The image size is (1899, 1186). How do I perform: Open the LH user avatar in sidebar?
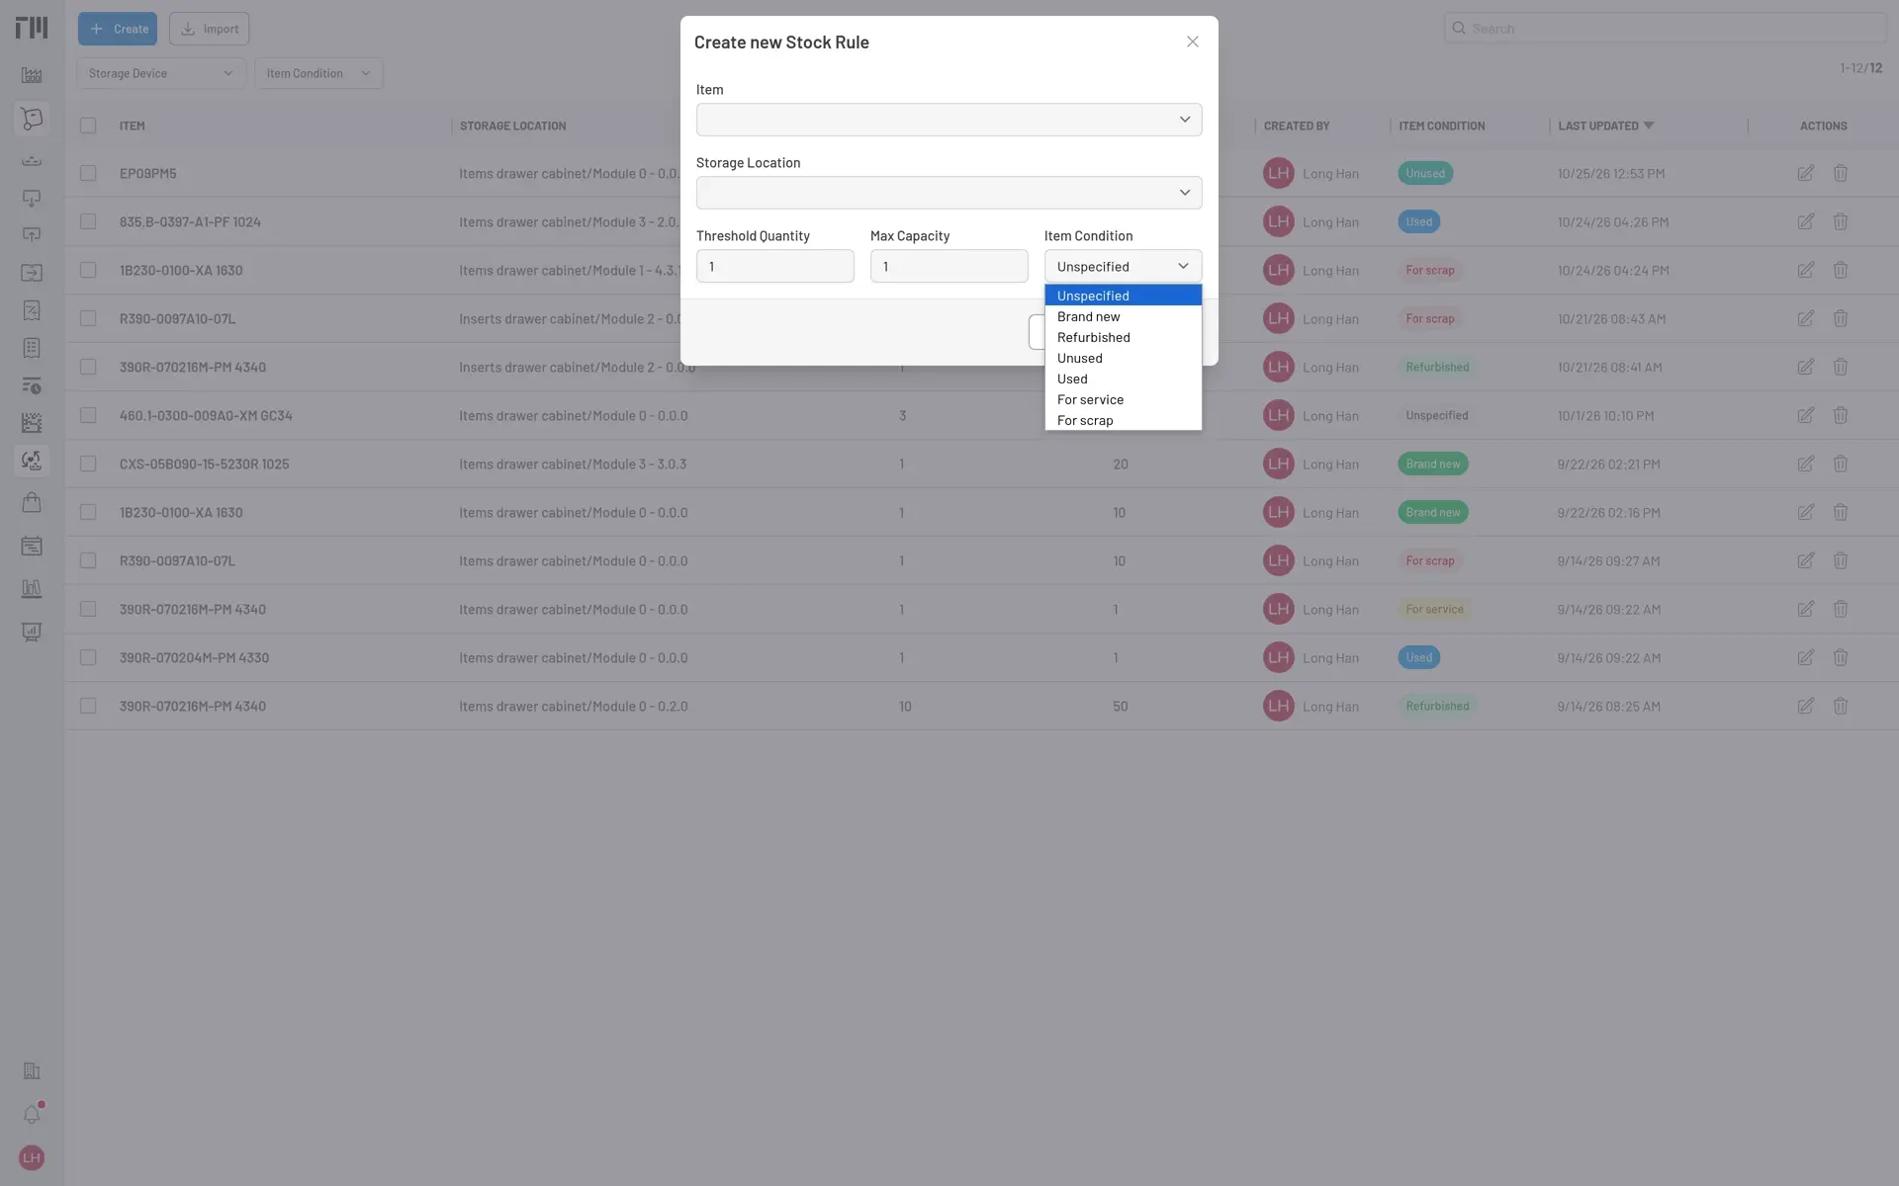point(32,1157)
